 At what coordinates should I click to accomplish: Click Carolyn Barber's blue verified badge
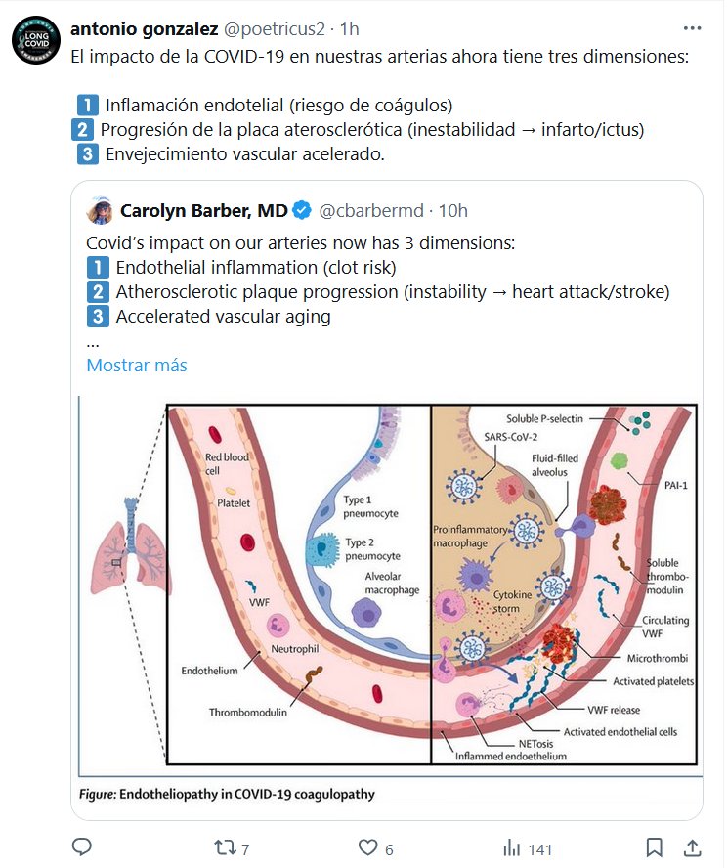point(303,210)
